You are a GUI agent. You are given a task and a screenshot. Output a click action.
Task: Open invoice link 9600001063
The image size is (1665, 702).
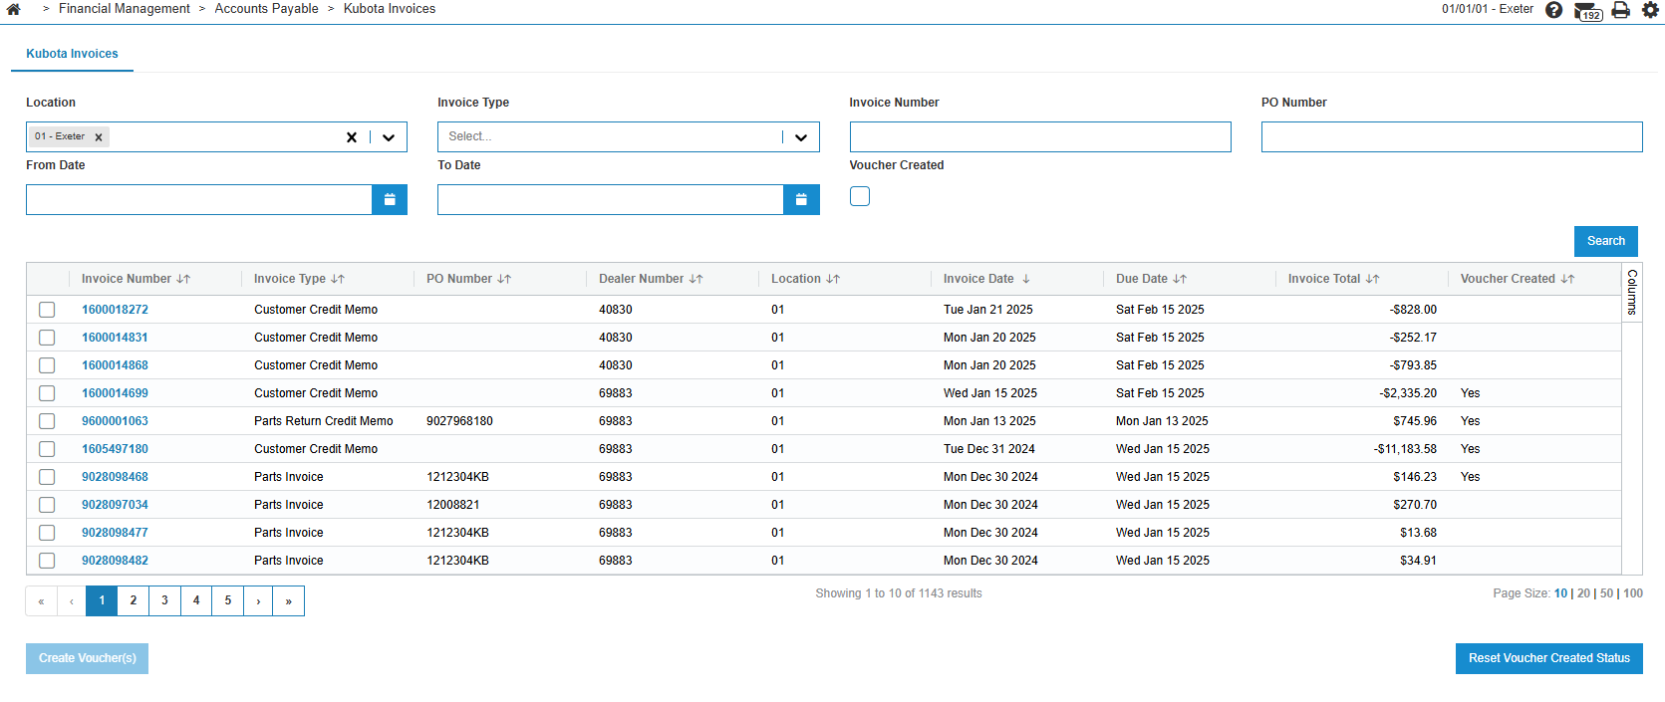click(115, 421)
